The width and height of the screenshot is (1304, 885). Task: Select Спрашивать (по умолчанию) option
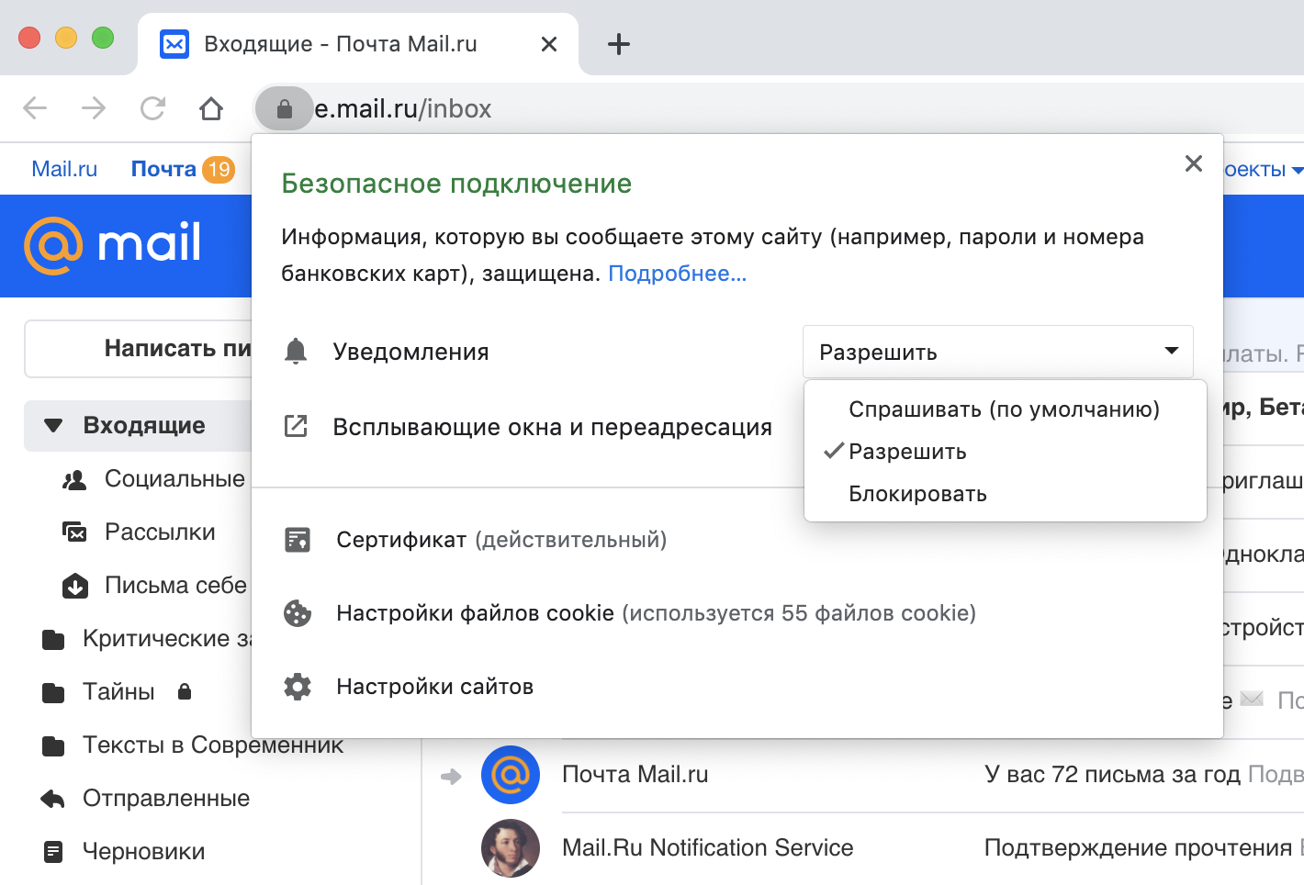click(x=1005, y=409)
